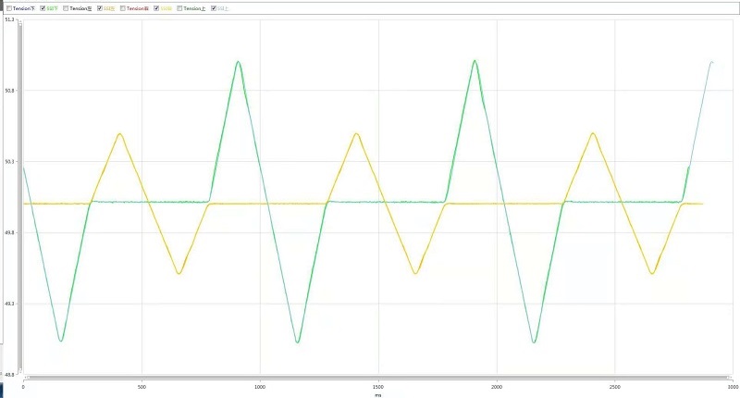Enable the Tension下 checkbox
Viewport: 740px width, 398px height.
click(9, 8)
